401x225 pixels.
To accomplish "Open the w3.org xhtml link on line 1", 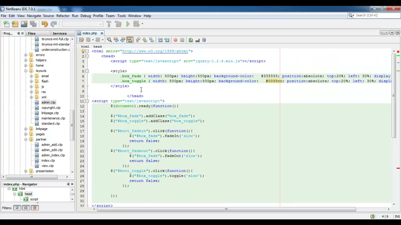I will click(x=155, y=51).
